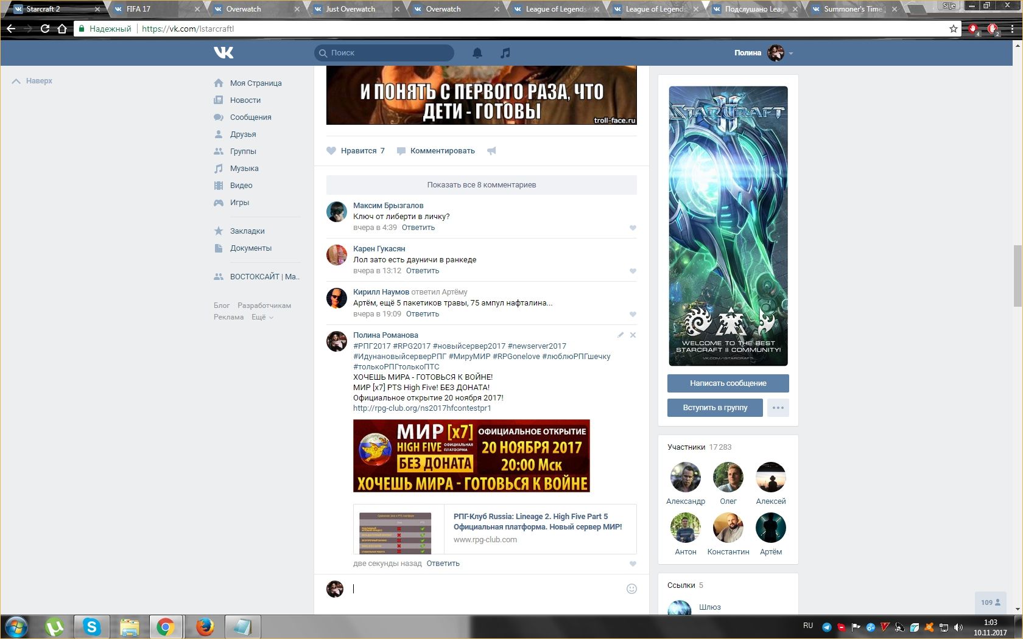Click the search field Поиск
Viewport: 1023px width, 639px height.
point(384,53)
